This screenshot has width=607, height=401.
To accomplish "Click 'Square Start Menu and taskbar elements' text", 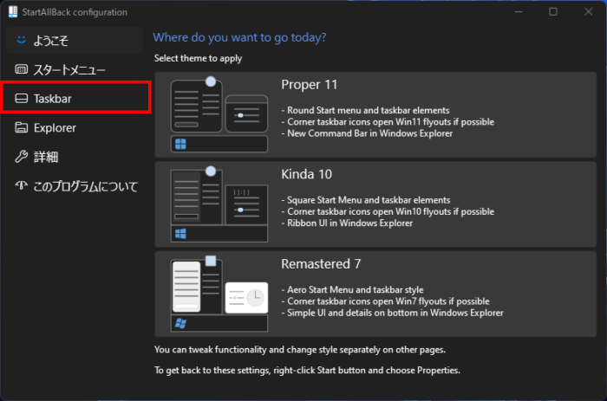I will point(369,200).
